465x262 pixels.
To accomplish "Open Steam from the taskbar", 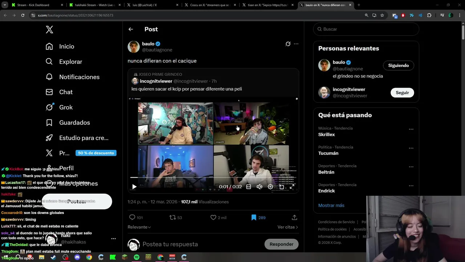I will pyautogui.click(x=53, y=257).
